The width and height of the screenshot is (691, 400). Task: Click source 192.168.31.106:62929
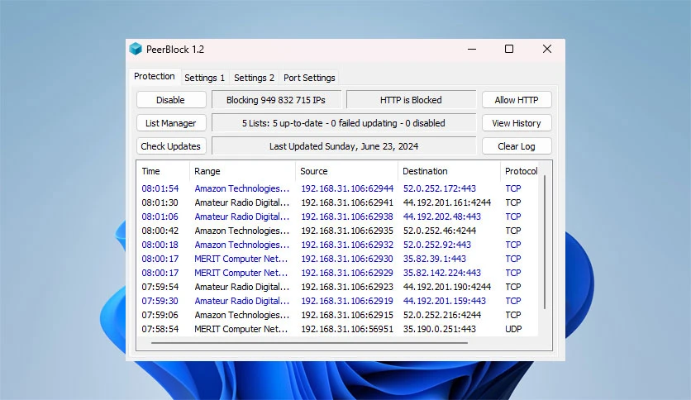[347, 273]
